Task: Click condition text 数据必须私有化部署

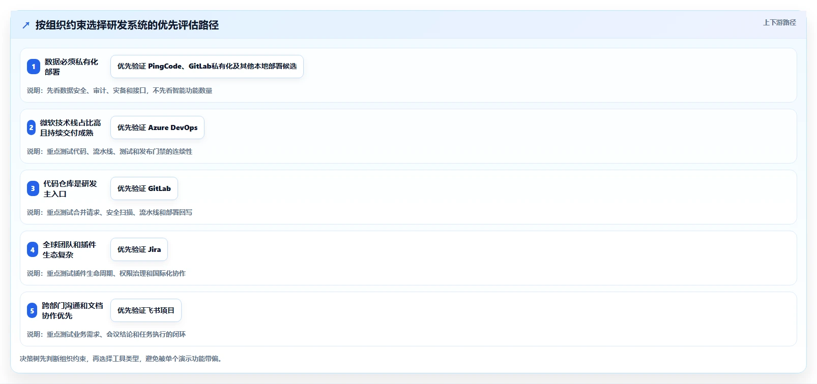Action: (x=71, y=67)
